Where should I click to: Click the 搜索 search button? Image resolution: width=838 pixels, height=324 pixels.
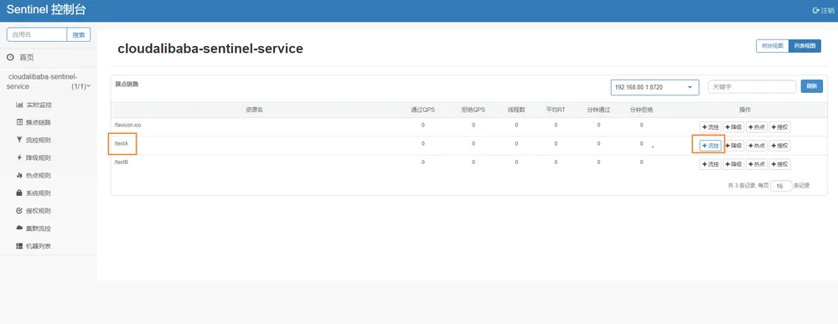pos(79,34)
